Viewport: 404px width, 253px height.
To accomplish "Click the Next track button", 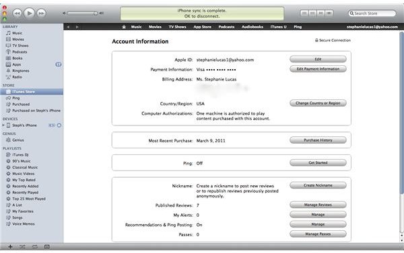I will [x=41, y=13].
